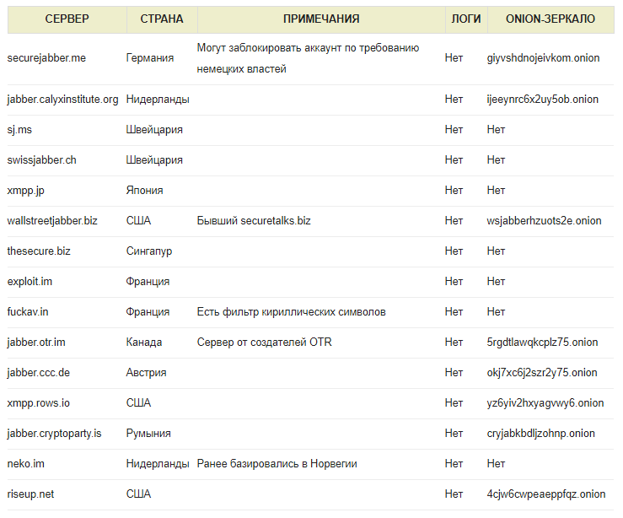Screen dimensions: 623x518
Task: Click the ijeeynrc6x2uy5ob.onion mirror address
Action: [542, 100]
